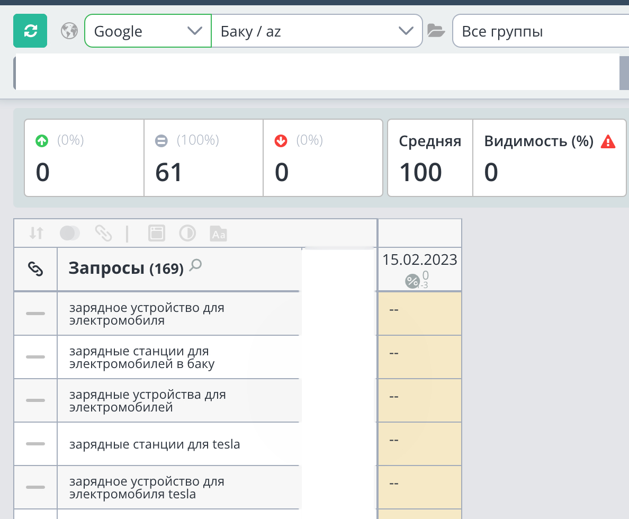
Task: Click the percent badge under 15.02.2023
Action: tap(412, 281)
